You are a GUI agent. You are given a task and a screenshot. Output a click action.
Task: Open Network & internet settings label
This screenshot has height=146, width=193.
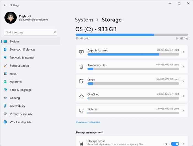(22, 57)
